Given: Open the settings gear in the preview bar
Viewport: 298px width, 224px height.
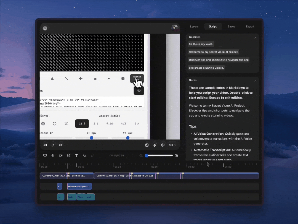Looking at the screenshot, I should [163, 145].
